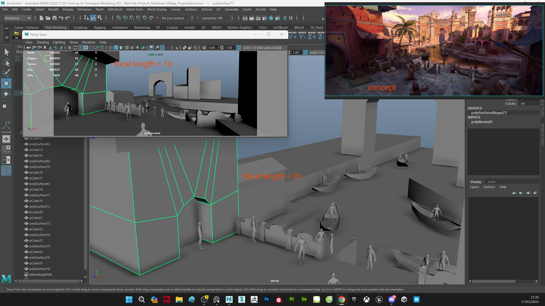Switch to Anim tab in layer editor

click(x=491, y=182)
